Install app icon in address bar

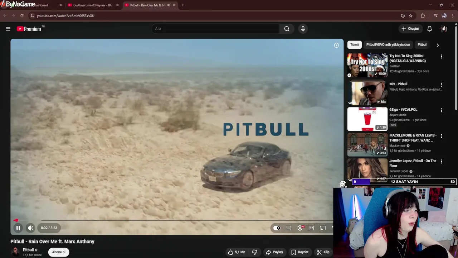click(x=403, y=16)
